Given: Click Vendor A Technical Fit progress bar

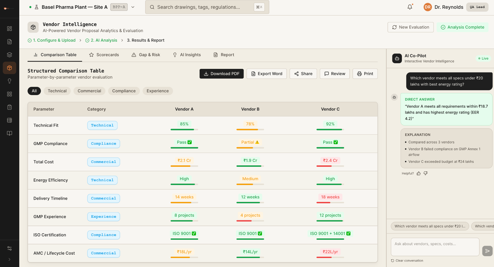Looking at the screenshot, I should [x=184, y=130].
